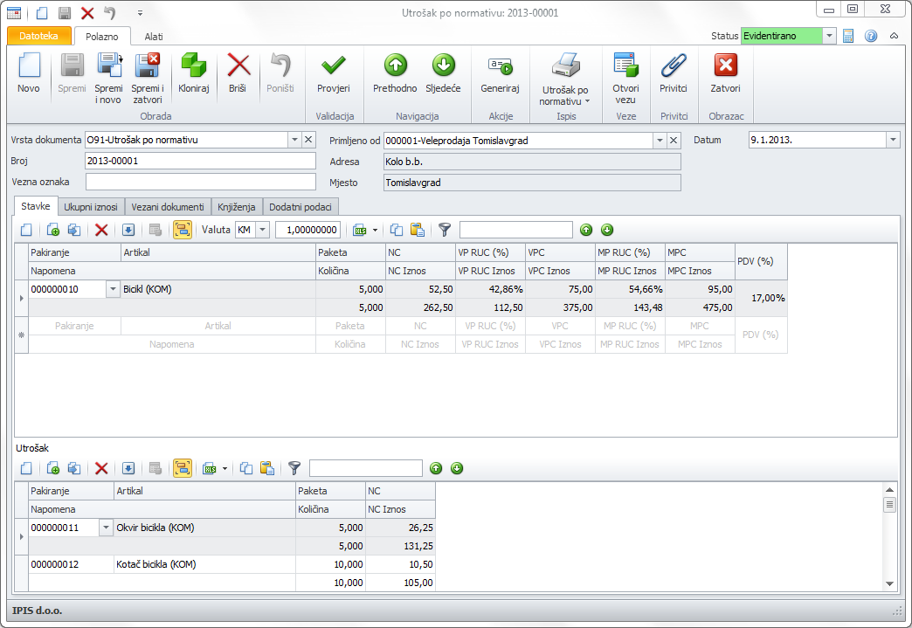Click the green down arrow in the Utrošak toolbar
The width and height of the screenshot is (912, 628).
pyautogui.click(x=457, y=468)
